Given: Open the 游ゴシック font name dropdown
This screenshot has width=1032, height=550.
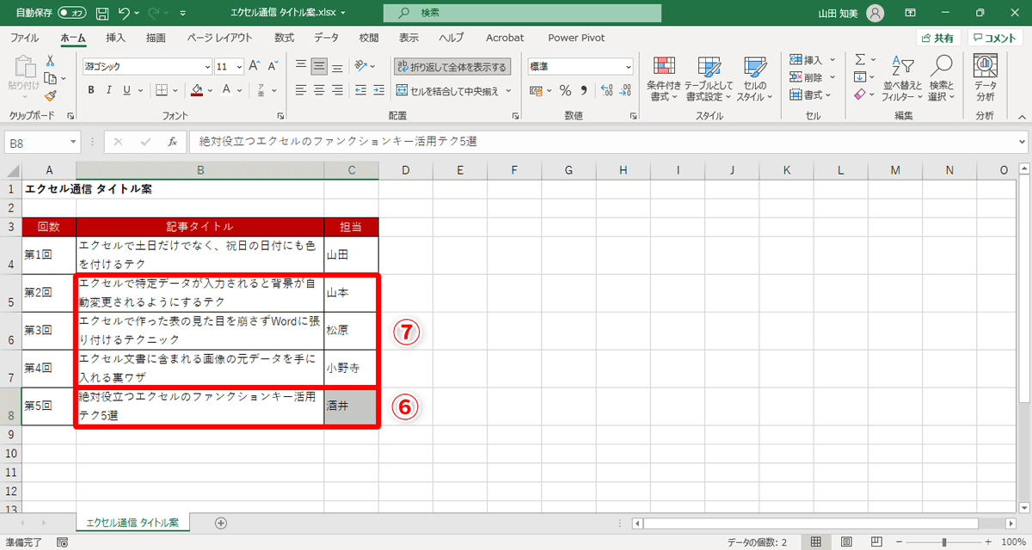Looking at the screenshot, I should tap(207, 66).
